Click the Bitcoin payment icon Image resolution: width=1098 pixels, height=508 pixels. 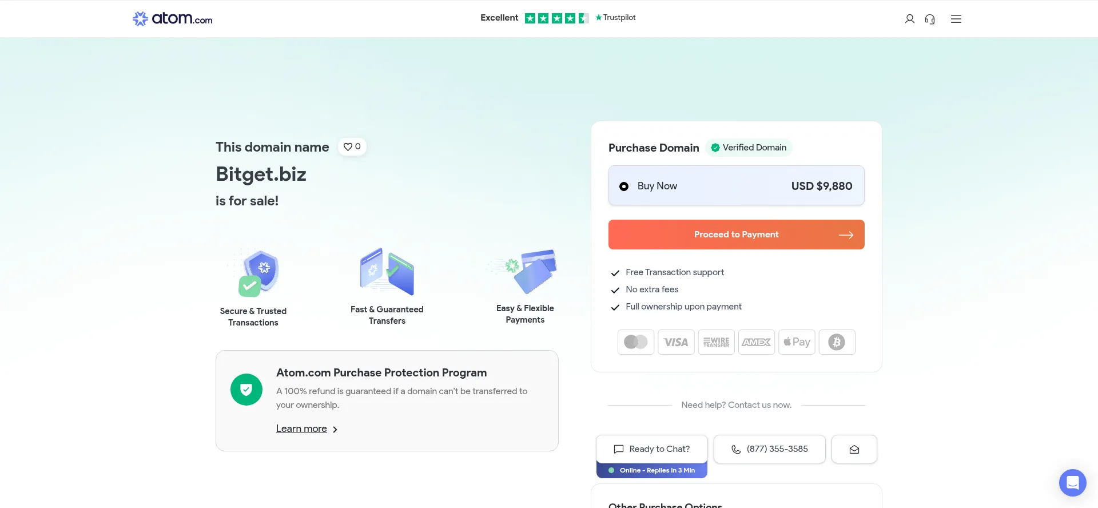click(837, 342)
